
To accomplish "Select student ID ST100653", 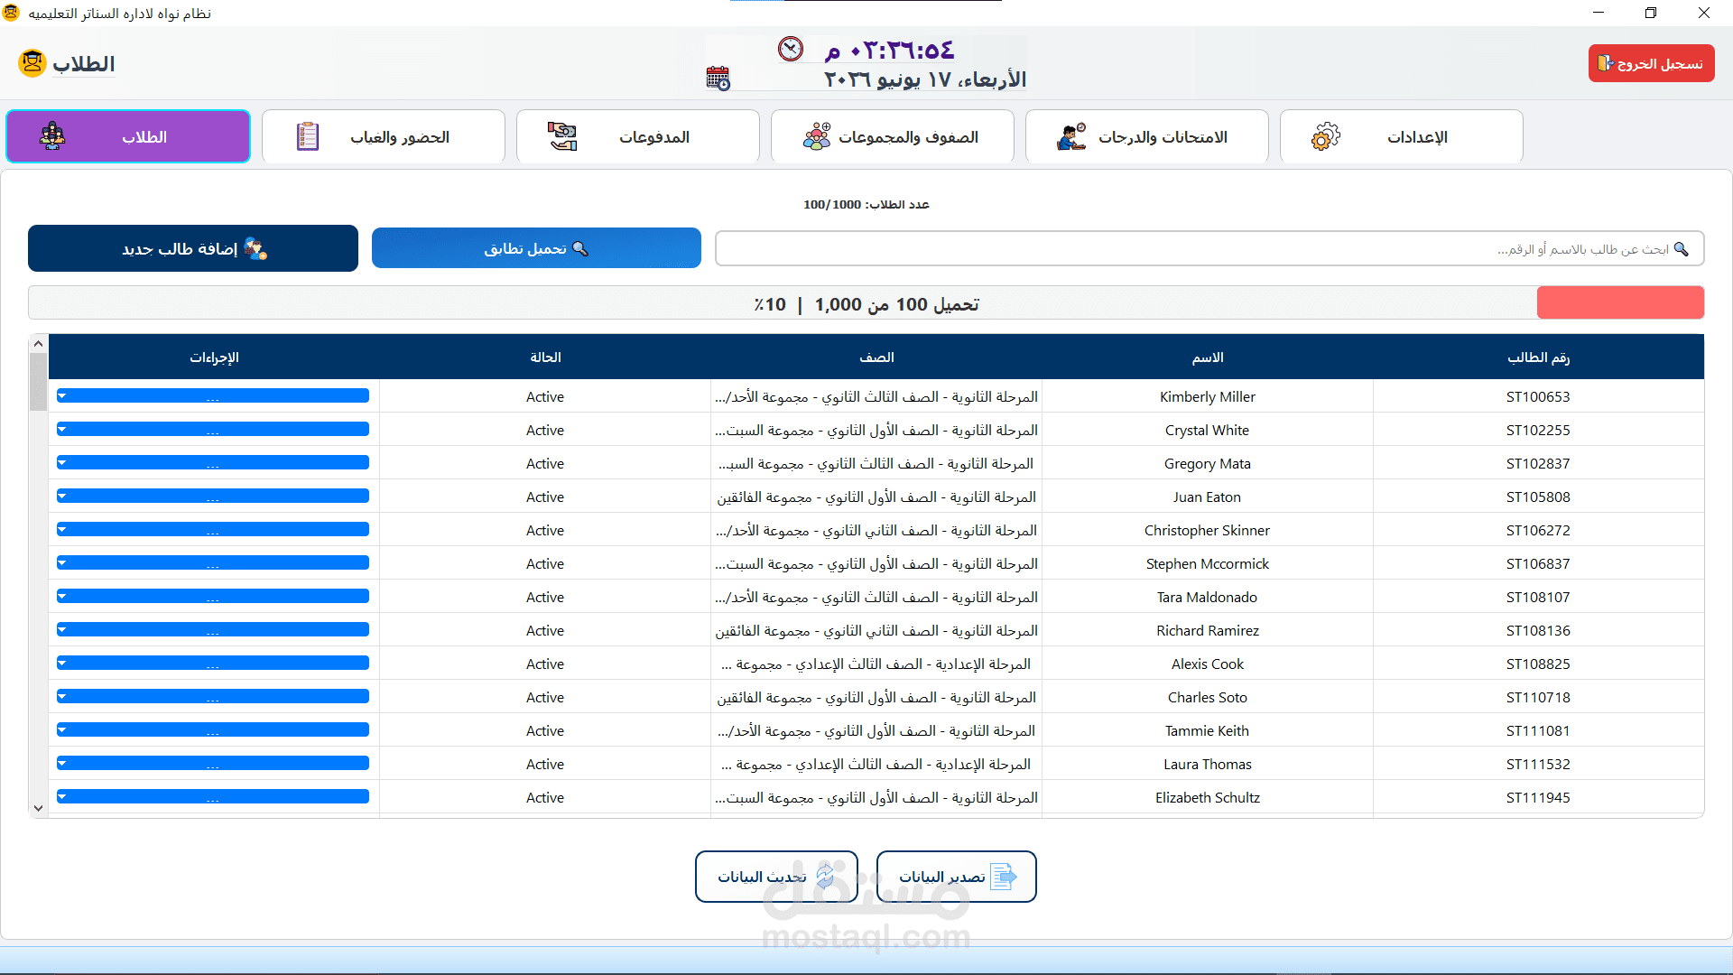I will pos(1538,396).
